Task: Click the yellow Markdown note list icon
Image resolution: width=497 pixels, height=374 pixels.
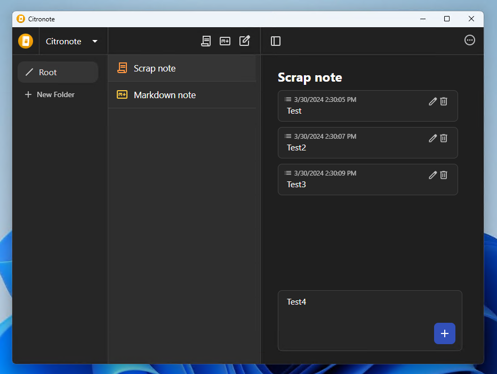Action: coord(122,94)
